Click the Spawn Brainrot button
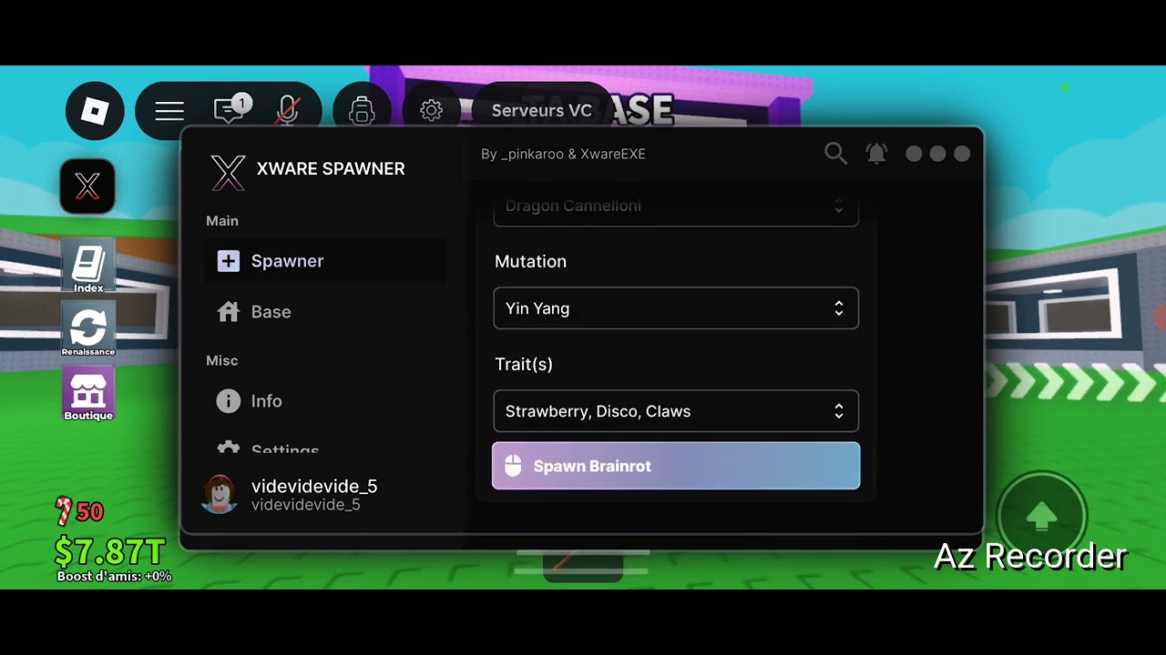1166x655 pixels. coord(676,466)
